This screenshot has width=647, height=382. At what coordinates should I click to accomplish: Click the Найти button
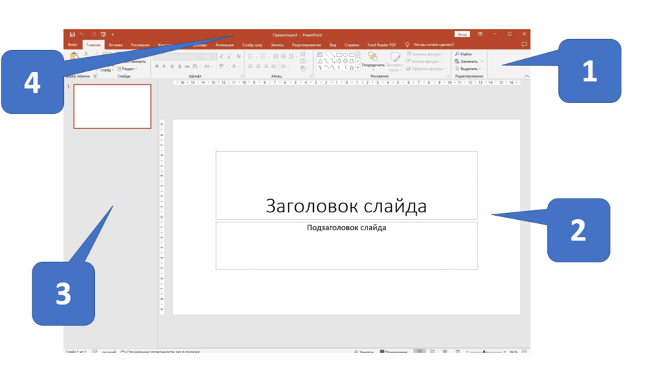click(x=463, y=54)
